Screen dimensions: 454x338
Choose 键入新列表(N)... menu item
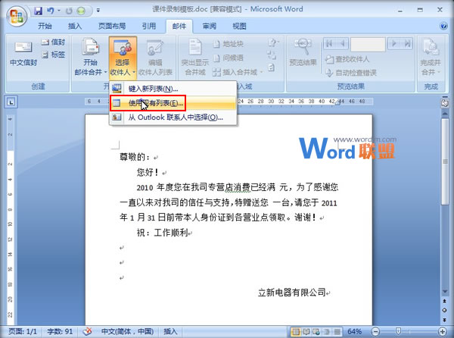pyautogui.click(x=173, y=89)
